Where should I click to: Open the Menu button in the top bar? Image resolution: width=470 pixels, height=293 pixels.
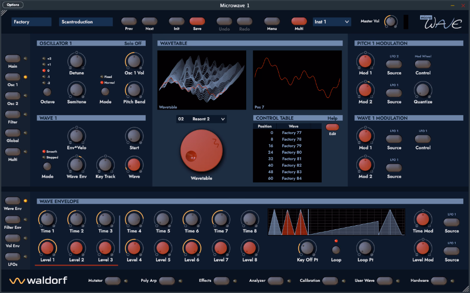click(x=272, y=21)
